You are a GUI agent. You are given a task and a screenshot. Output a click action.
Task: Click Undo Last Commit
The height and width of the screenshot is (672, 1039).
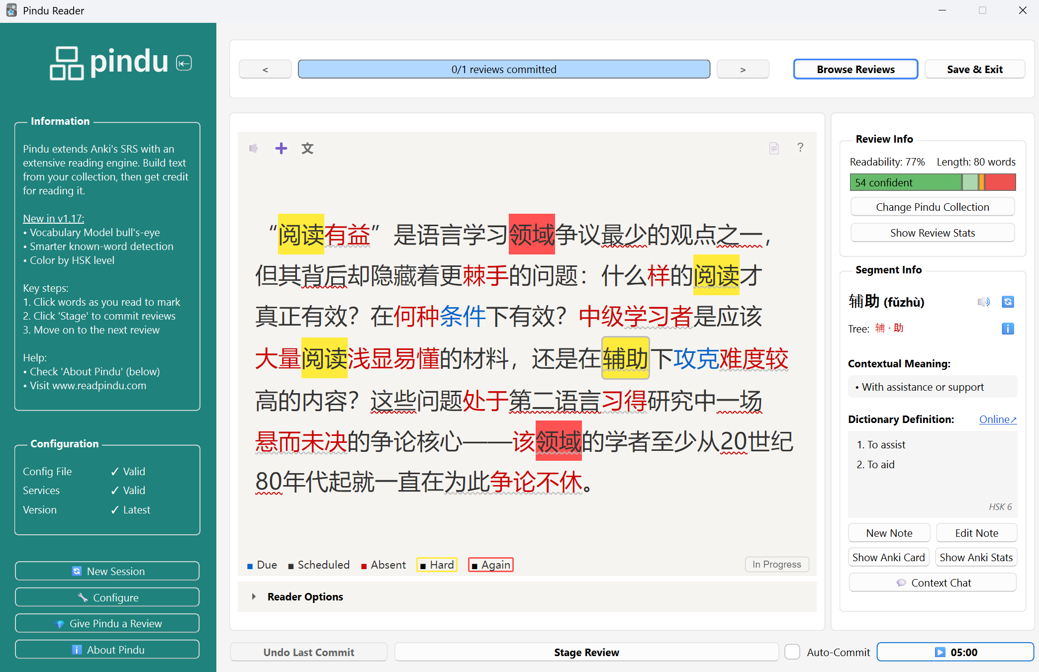coord(308,652)
